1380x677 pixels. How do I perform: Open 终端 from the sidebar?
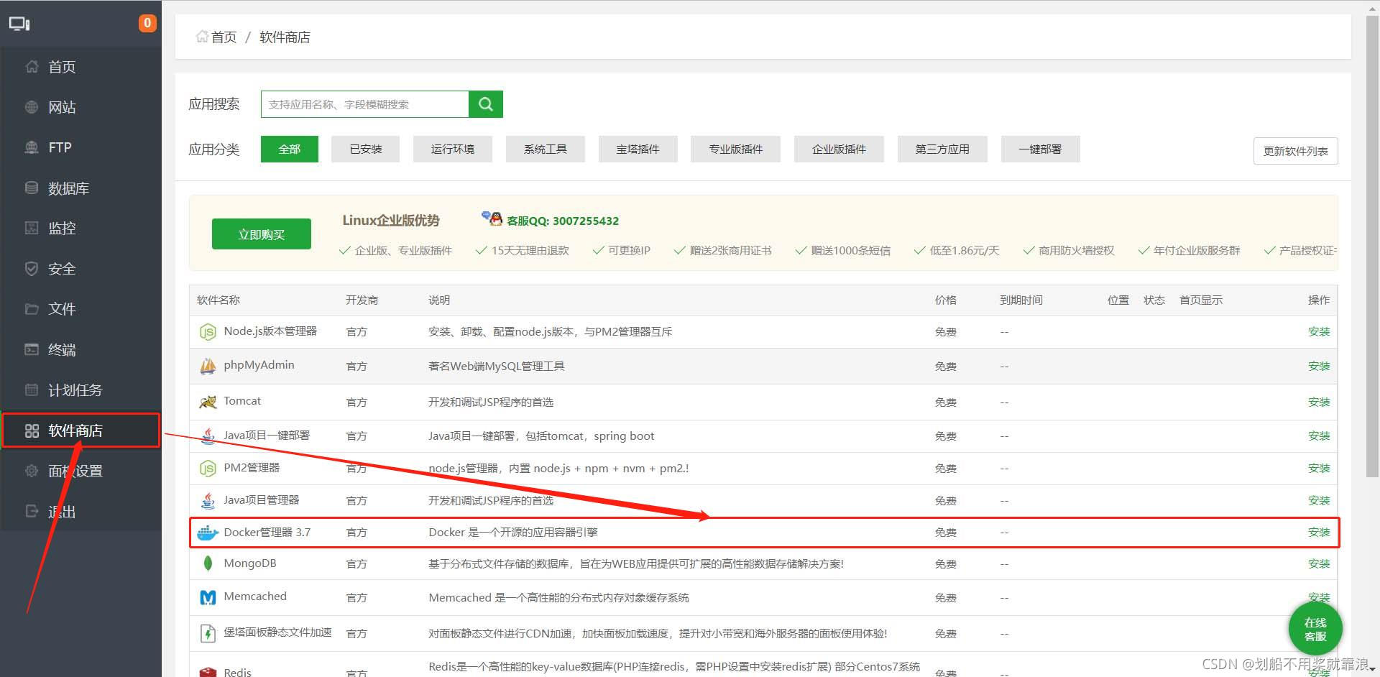coord(62,350)
